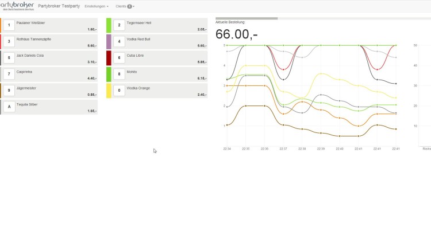
Task: Click the Jägermeister label
Action: point(26,88)
